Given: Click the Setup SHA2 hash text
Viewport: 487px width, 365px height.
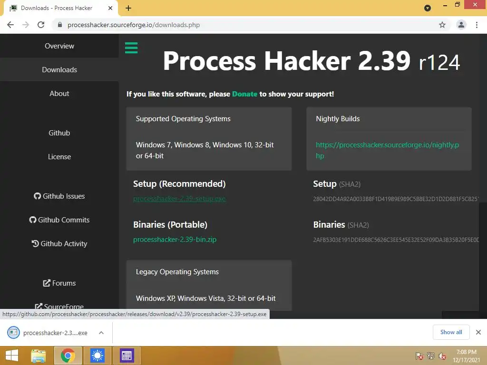Looking at the screenshot, I should tap(396, 199).
